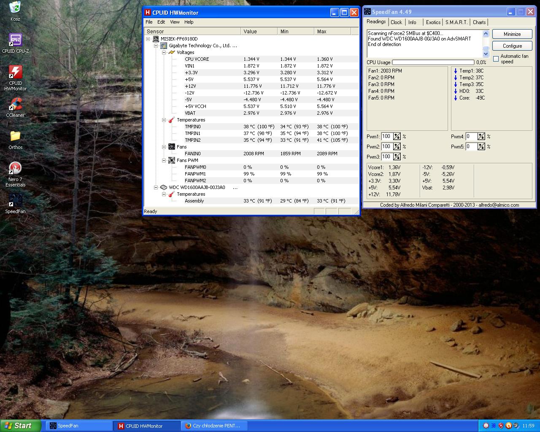Click the Pwm4 value input field

[471, 136]
